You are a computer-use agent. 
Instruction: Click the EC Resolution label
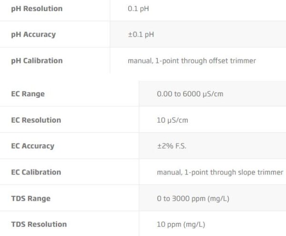click(x=36, y=120)
